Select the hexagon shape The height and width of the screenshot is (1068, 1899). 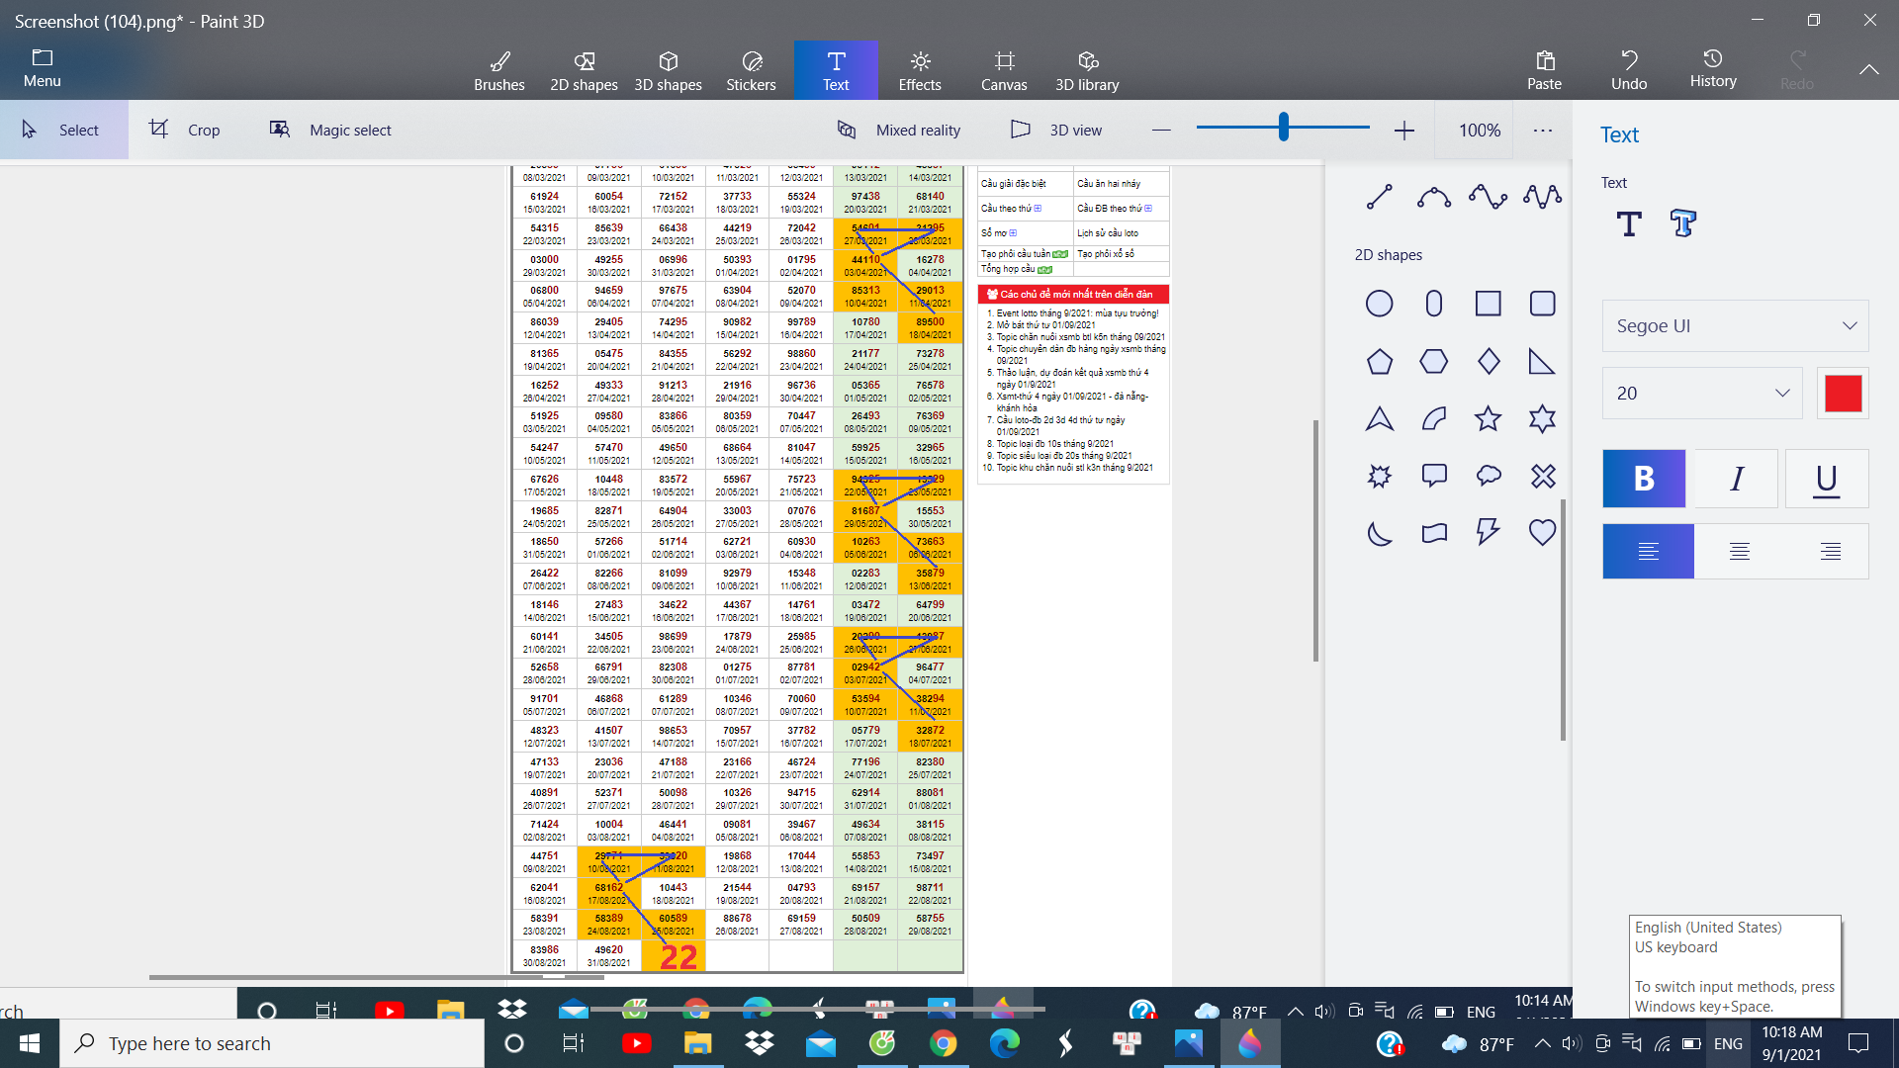[1433, 362]
